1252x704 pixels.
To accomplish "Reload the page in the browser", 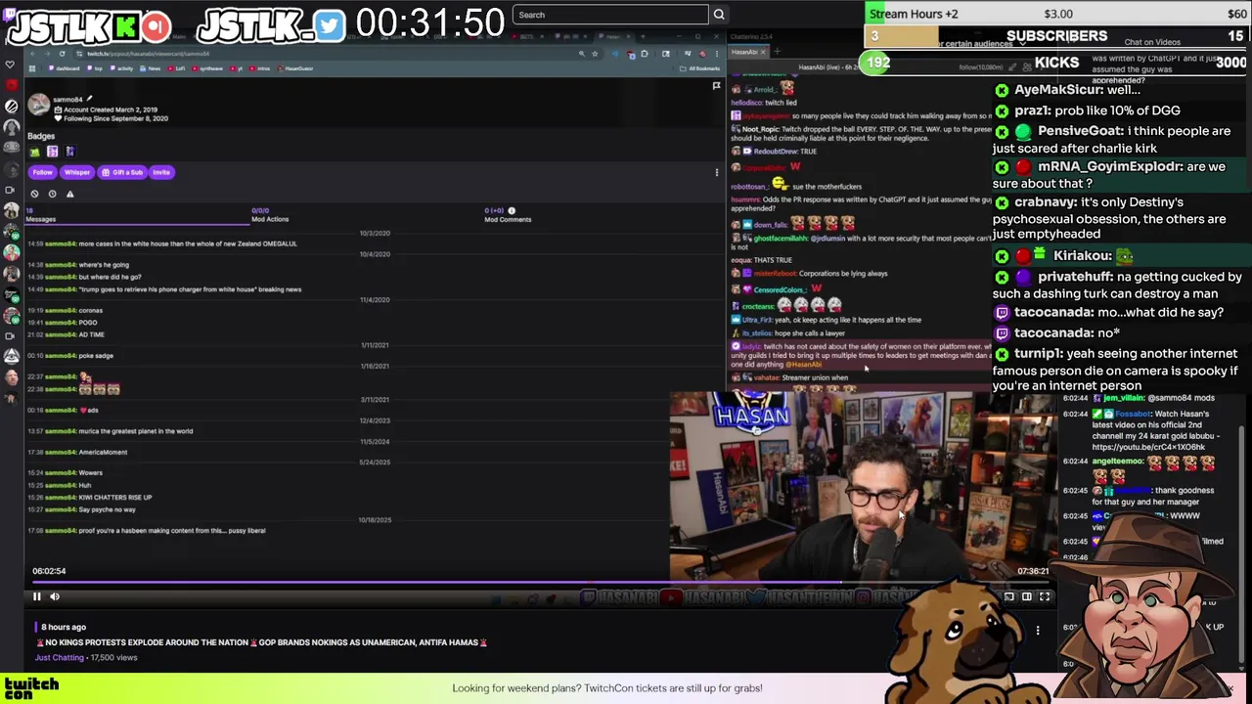I will click(x=63, y=54).
